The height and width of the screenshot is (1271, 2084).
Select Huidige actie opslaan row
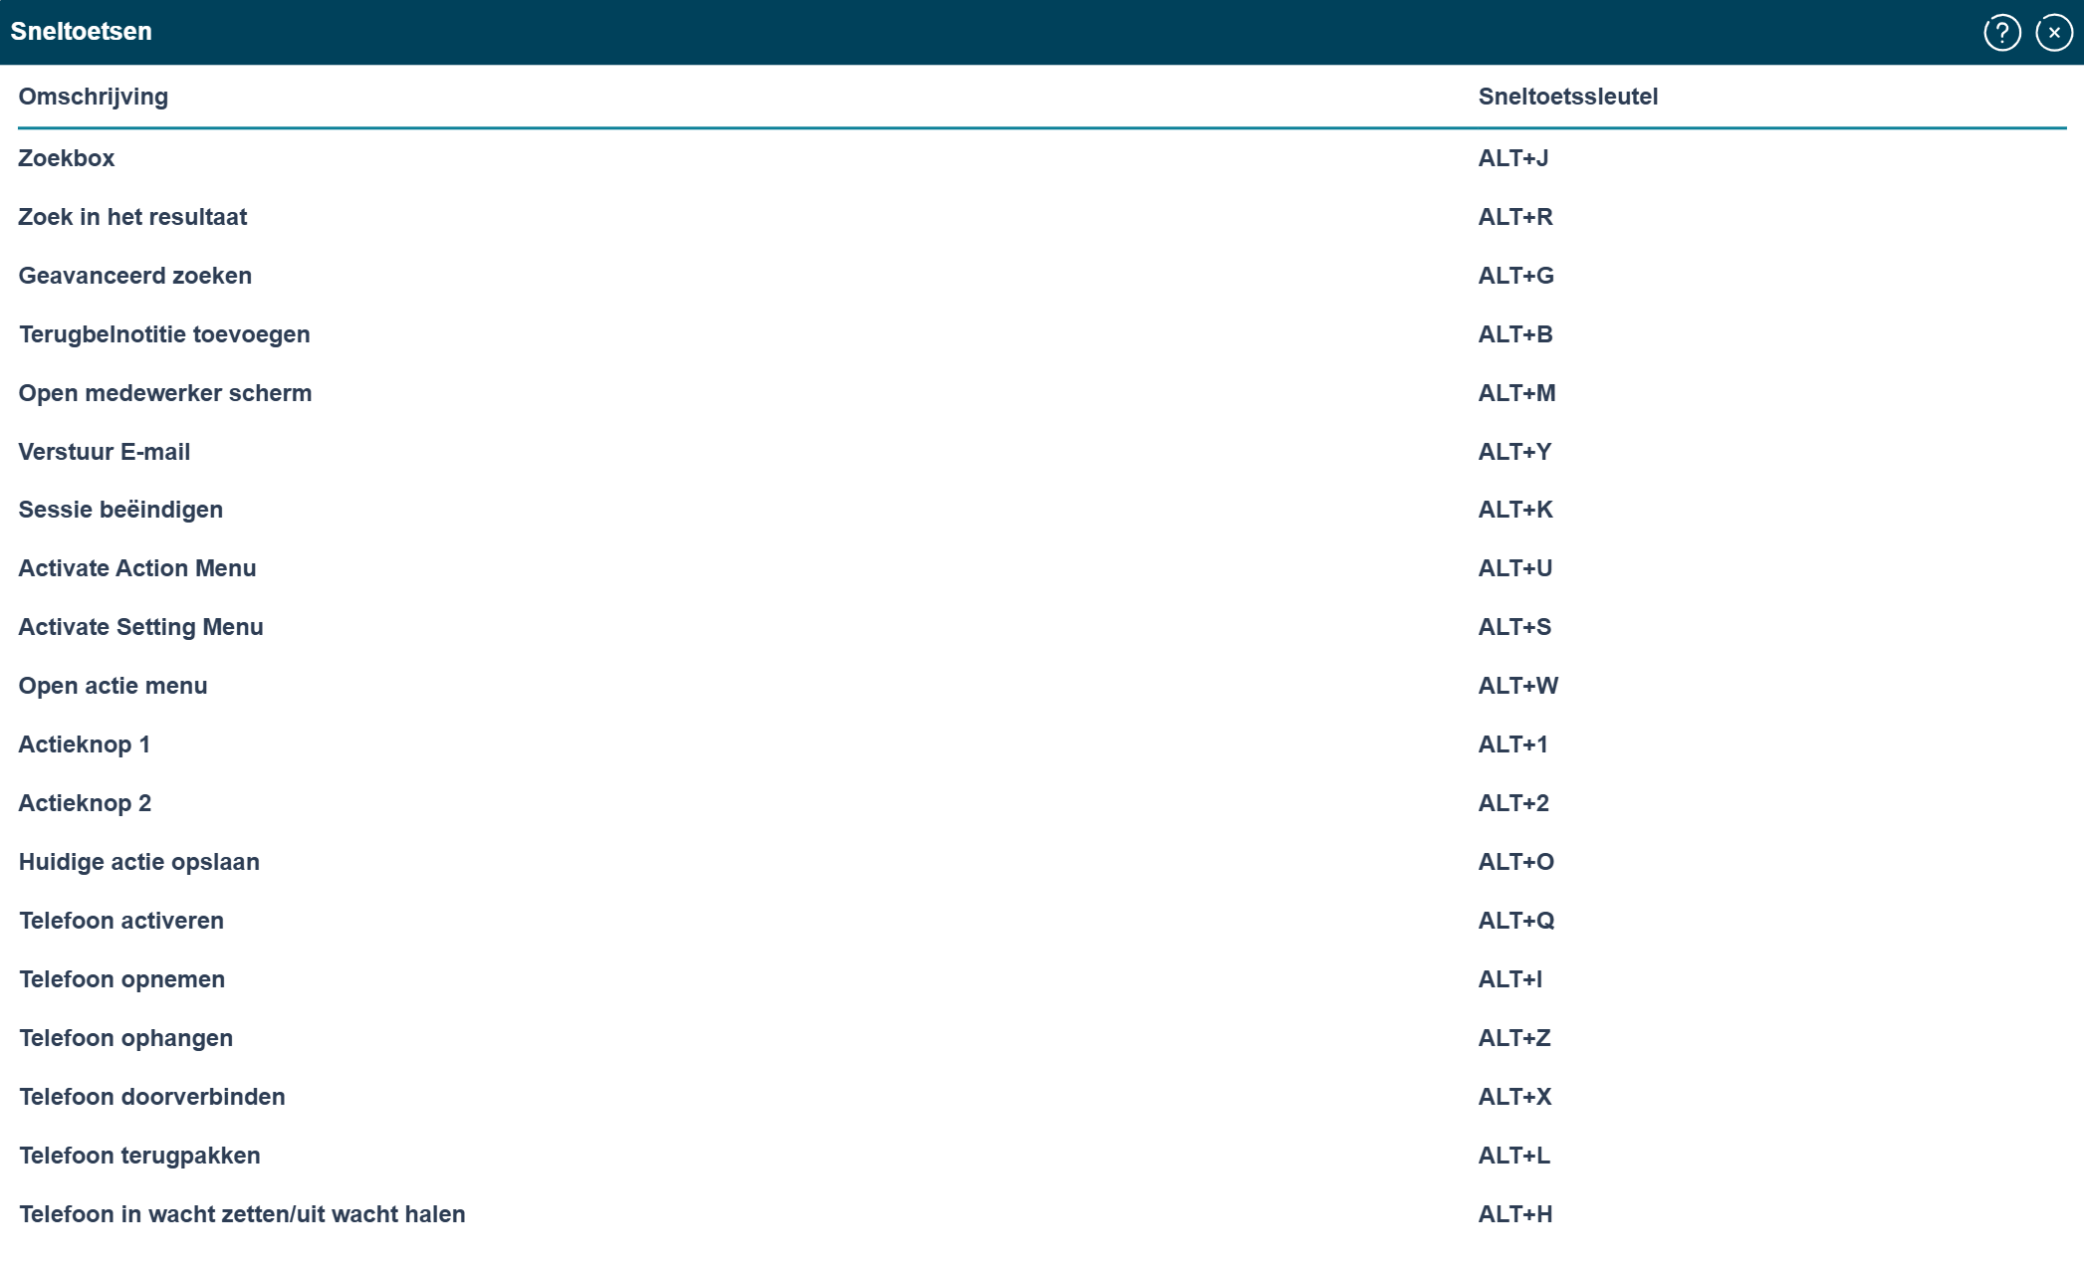(x=1042, y=862)
